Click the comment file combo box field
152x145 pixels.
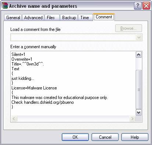[76, 37]
